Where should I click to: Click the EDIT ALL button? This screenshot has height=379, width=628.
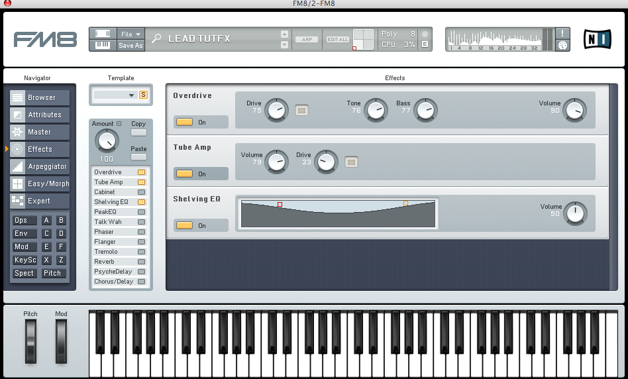pos(338,39)
